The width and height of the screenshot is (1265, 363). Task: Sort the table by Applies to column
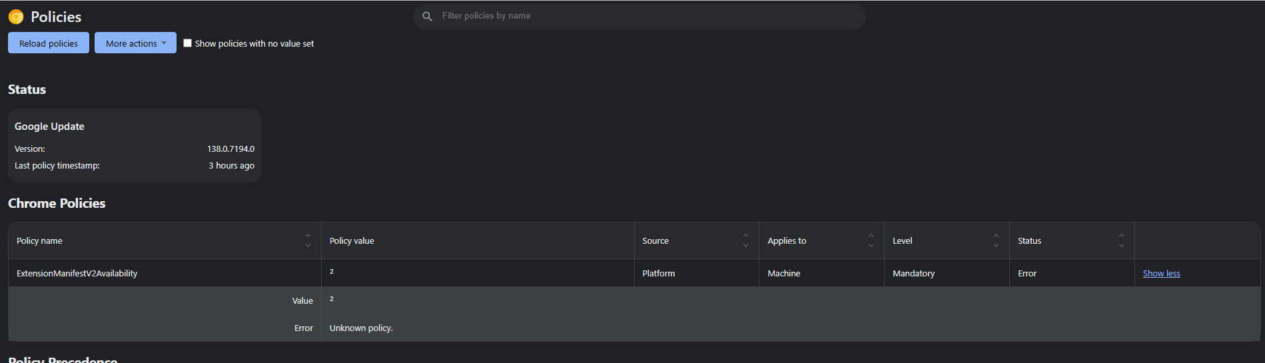point(871,240)
